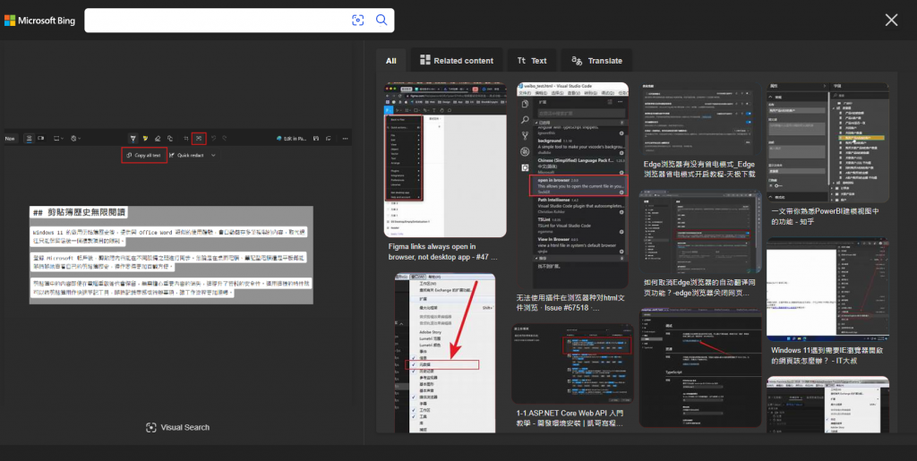Click the Visual Search button below image
This screenshot has width=917, height=461.
(x=178, y=427)
